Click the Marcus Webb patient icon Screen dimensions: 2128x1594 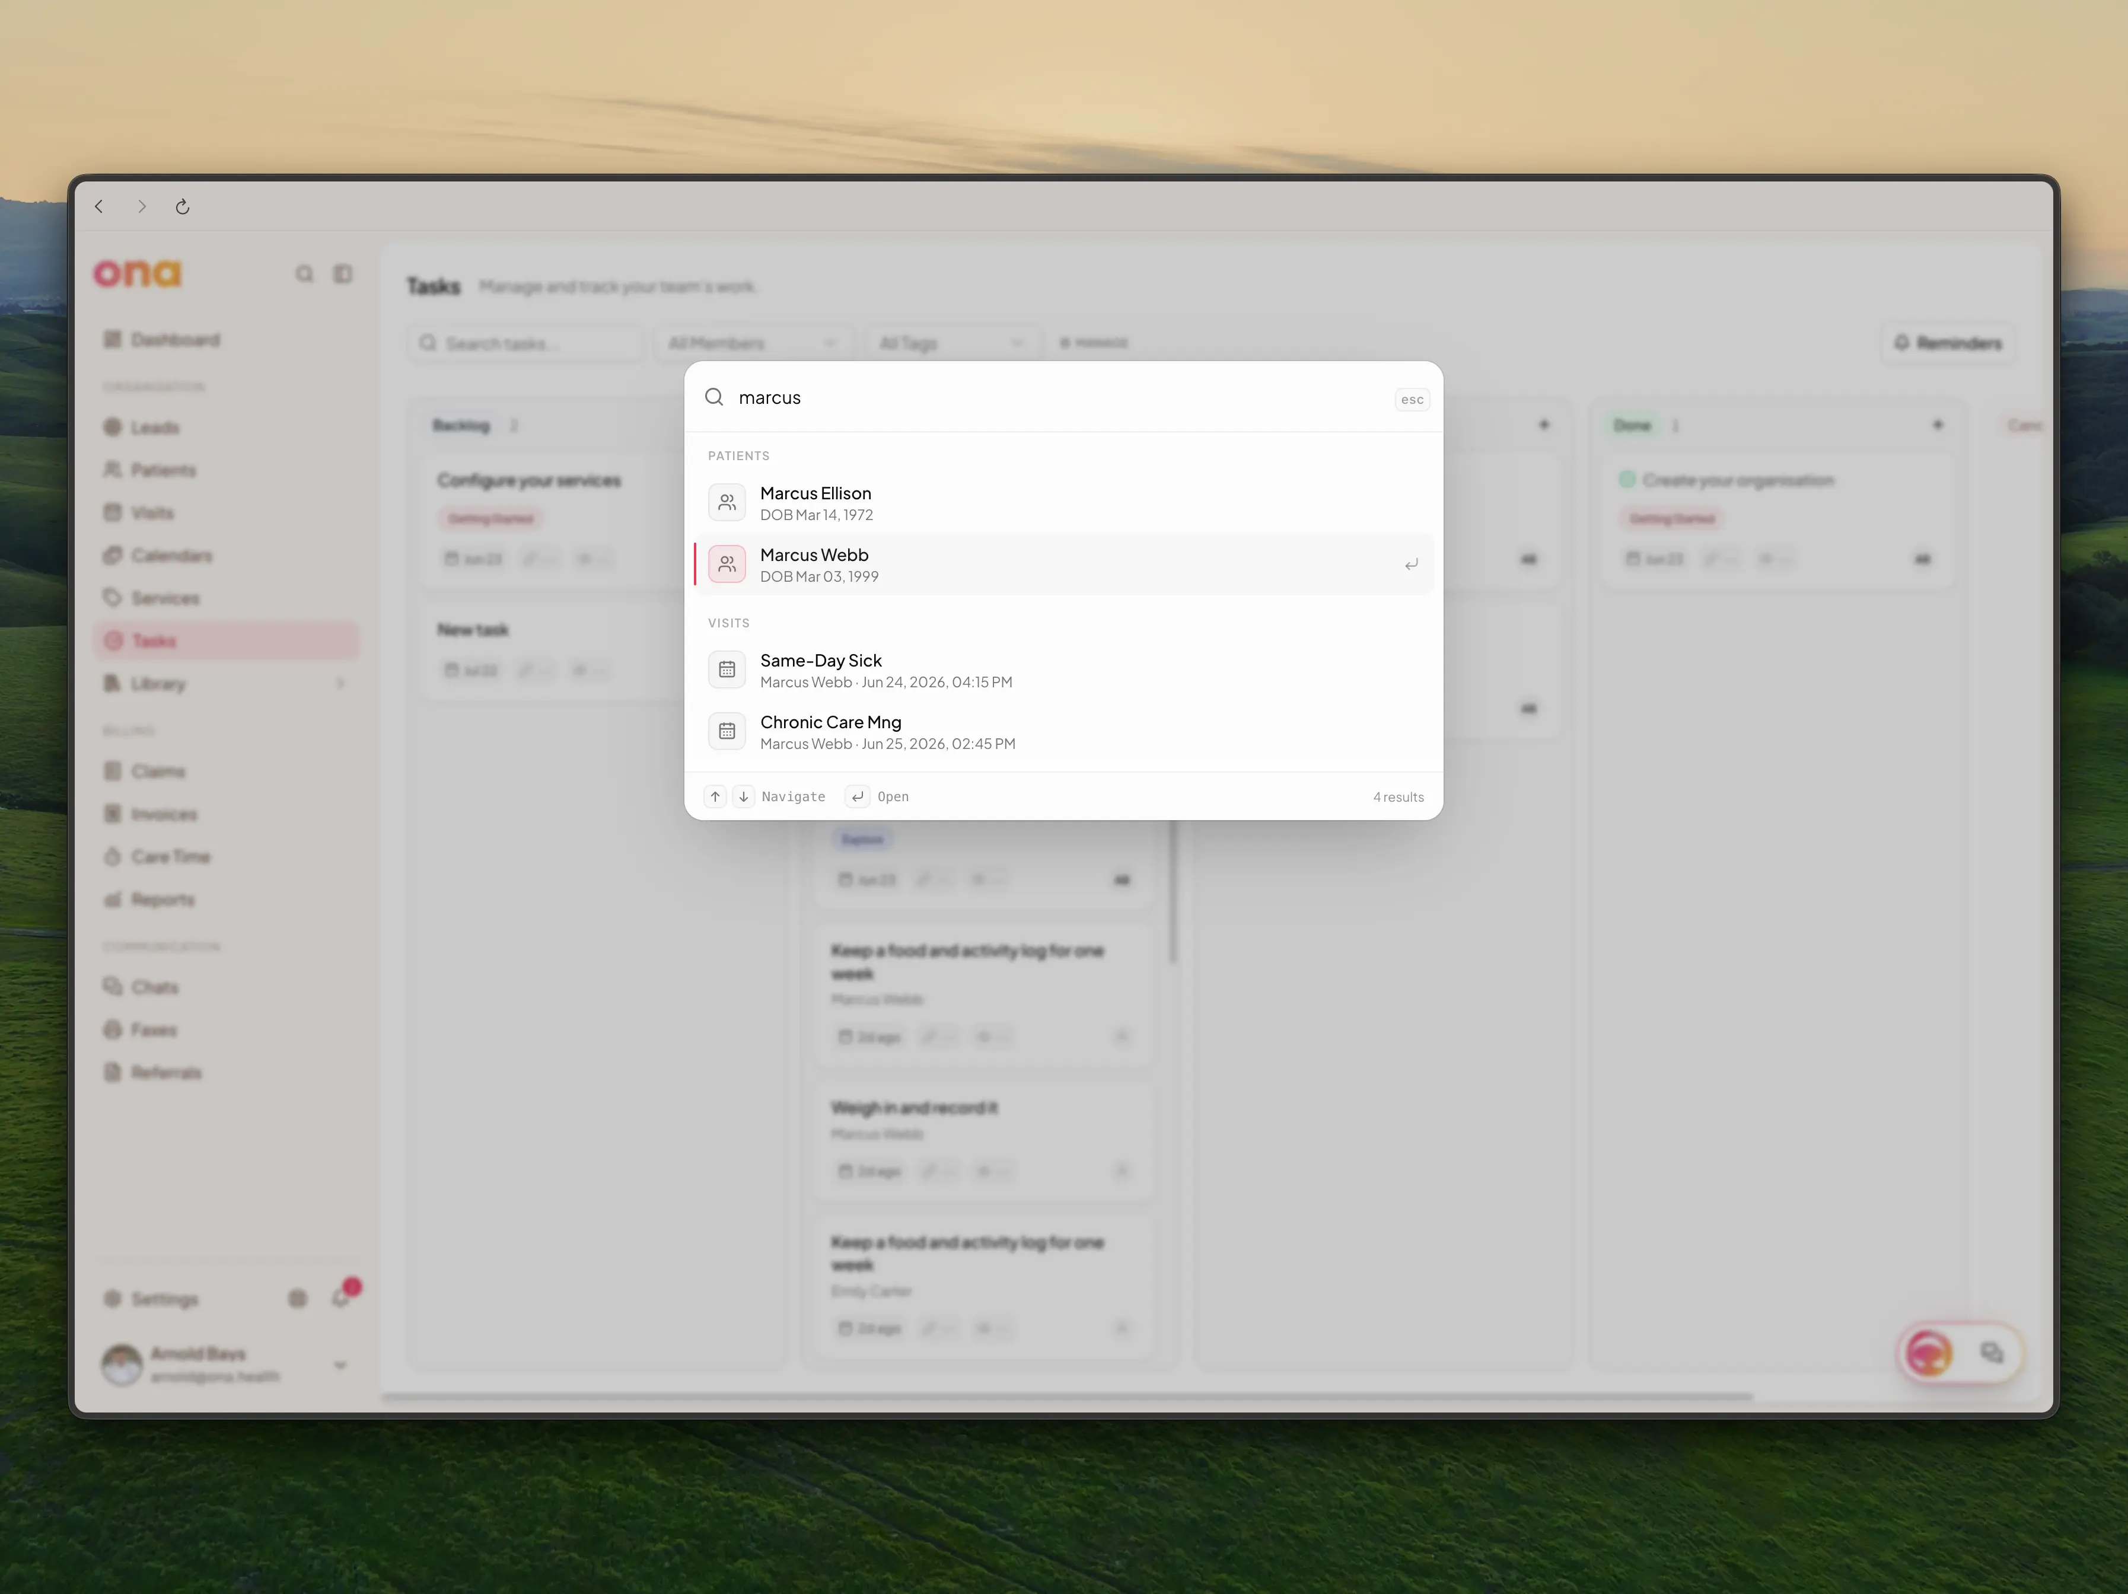coord(727,564)
